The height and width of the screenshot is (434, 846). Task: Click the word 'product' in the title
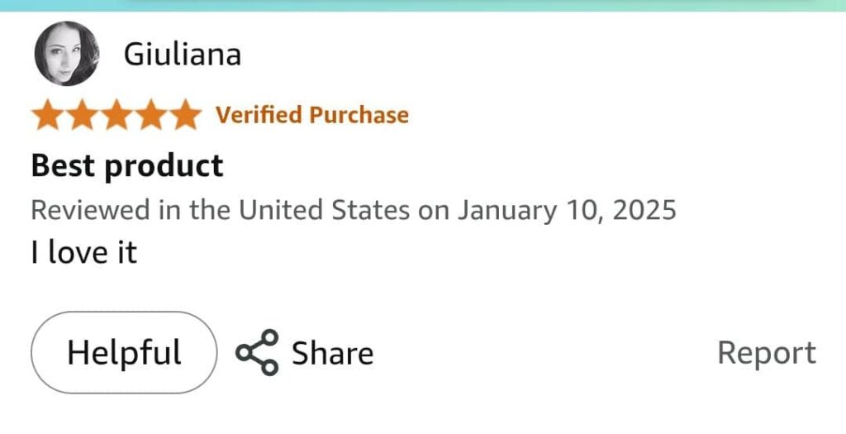click(164, 166)
